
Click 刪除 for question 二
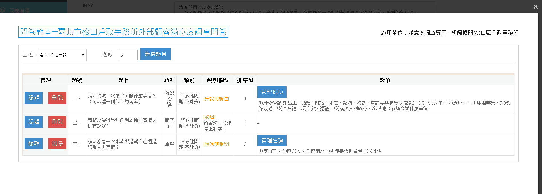(57, 122)
